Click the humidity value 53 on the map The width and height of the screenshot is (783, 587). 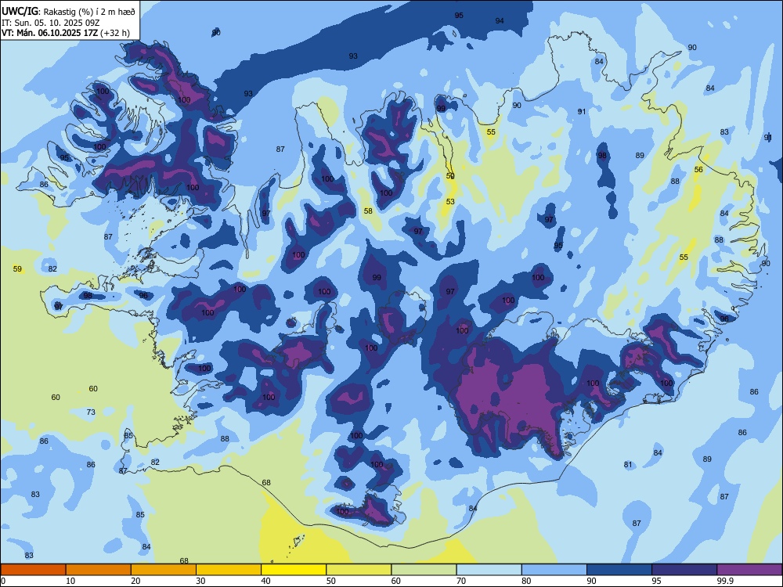point(450,202)
